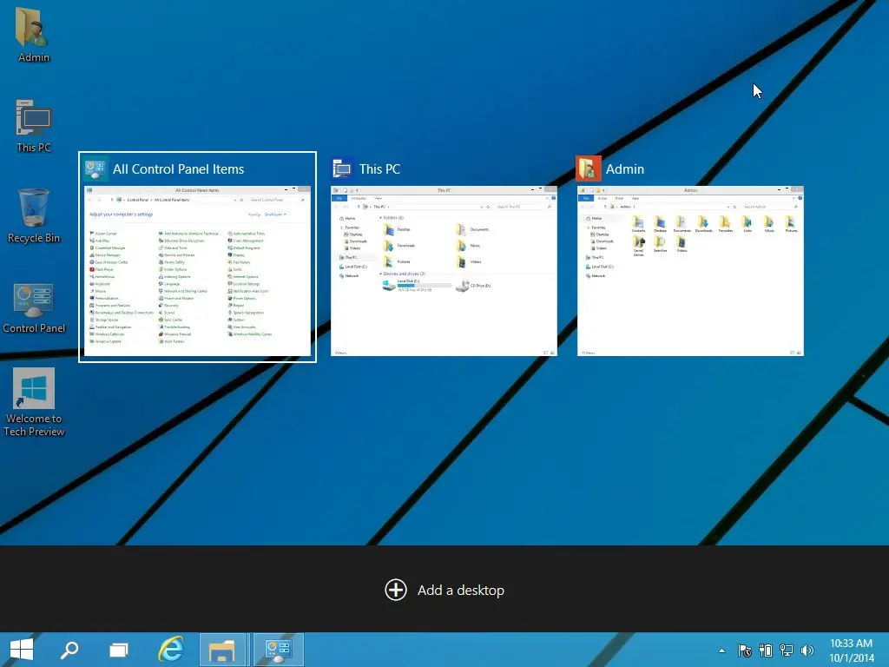The height and width of the screenshot is (667, 889).
Task: Click the device tray icon beside the flag
Action: 766,650
